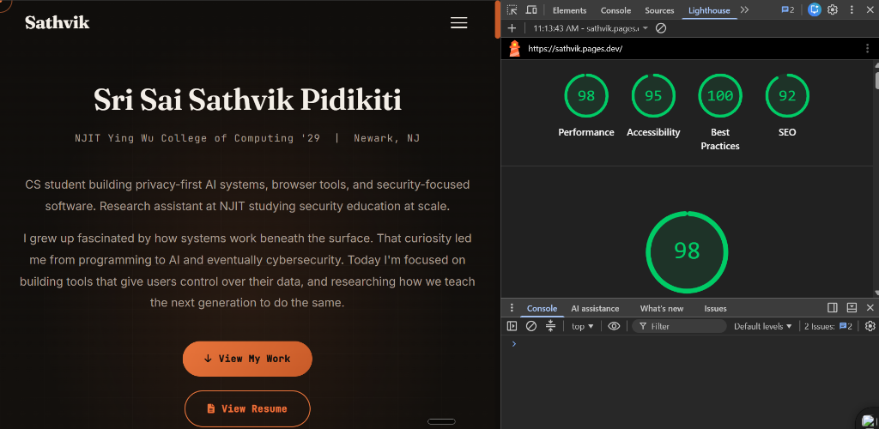This screenshot has width=879, height=429.
Task: Clear the console icon
Action: pyautogui.click(x=530, y=326)
